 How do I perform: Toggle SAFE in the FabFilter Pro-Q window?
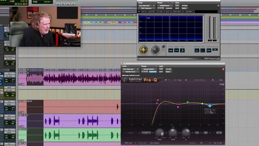pos(161,72)
